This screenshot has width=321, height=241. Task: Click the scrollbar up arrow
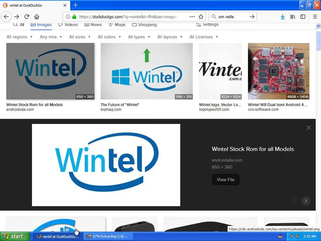pyautogui.click(x=318, y=26)
